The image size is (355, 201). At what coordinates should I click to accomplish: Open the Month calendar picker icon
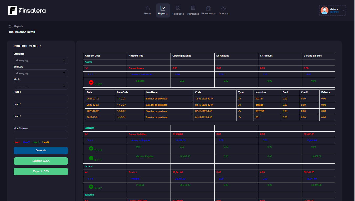click(x=64, y=86)
